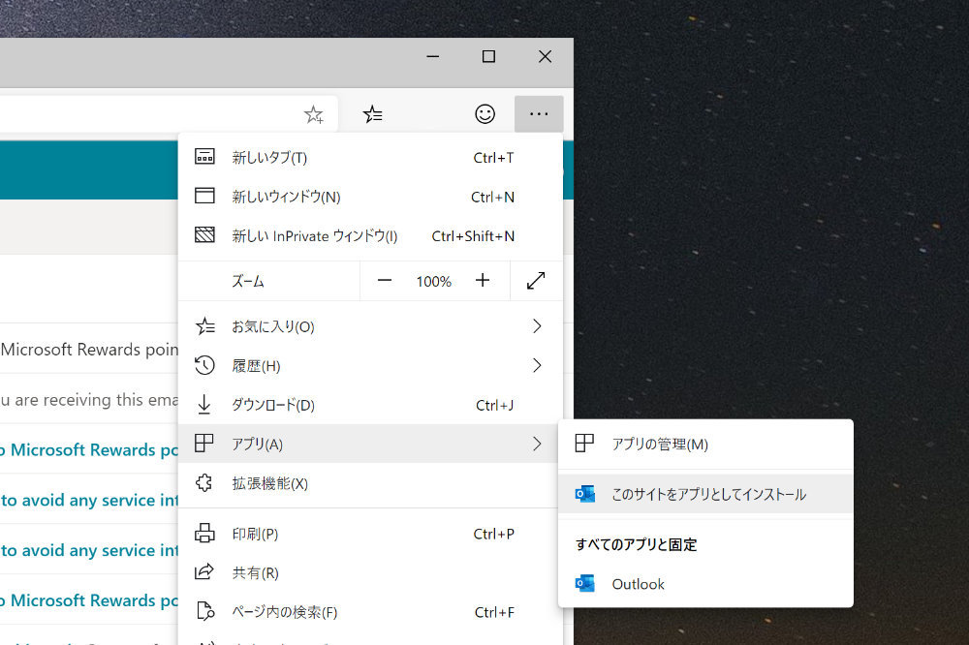Click Outlook icon beside このサイトをアプリとしてインストール
This screenshot has width=969, height=645.
(584, 494)
